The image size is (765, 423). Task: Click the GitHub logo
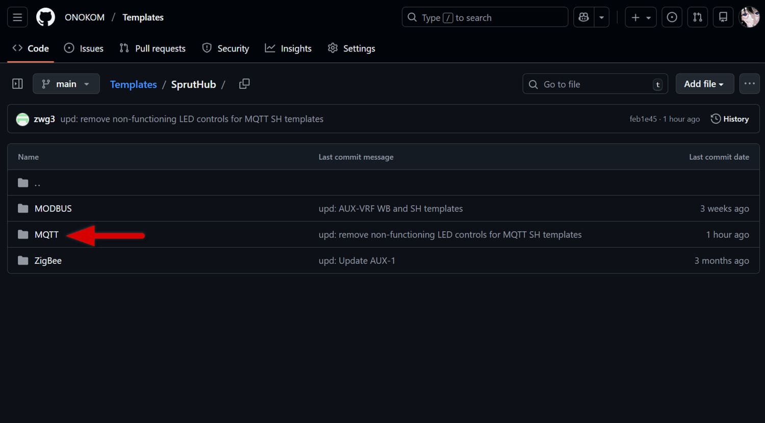coord(45,17)
